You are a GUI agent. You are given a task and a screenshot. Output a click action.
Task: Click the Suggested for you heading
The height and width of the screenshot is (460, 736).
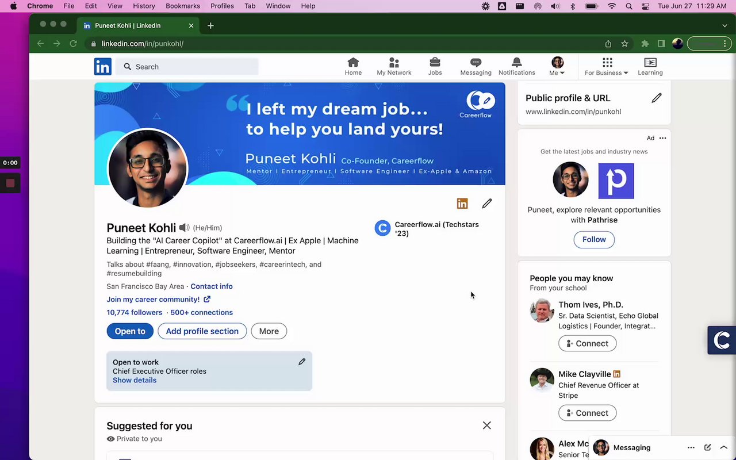point(149,426)
